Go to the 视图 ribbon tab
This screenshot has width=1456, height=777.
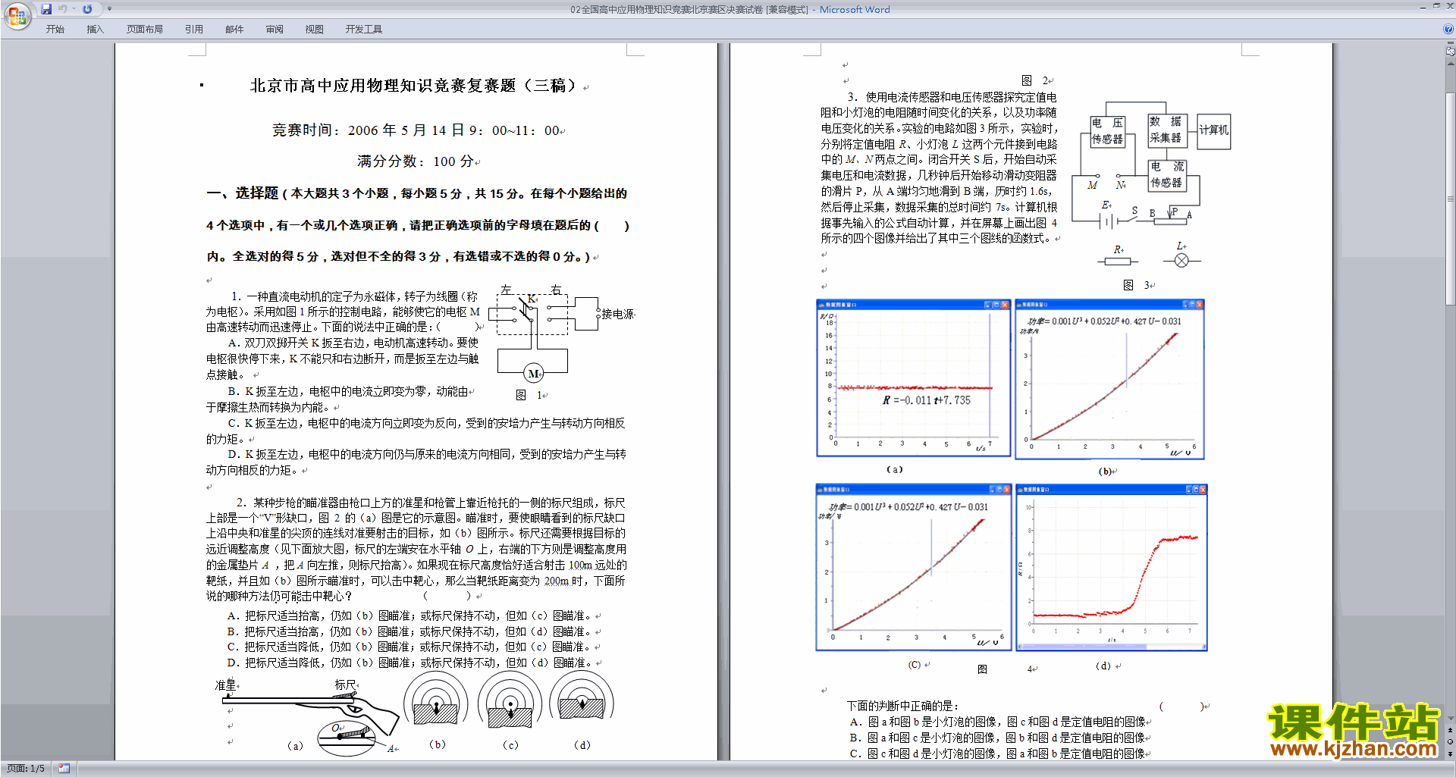pos(314,30)
